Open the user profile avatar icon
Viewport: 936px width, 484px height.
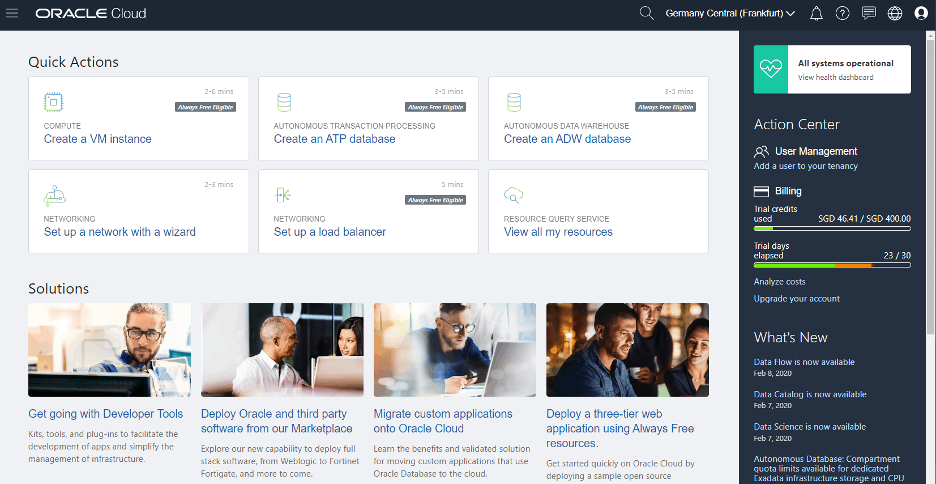pyautogui.click(x=921, y=13)
